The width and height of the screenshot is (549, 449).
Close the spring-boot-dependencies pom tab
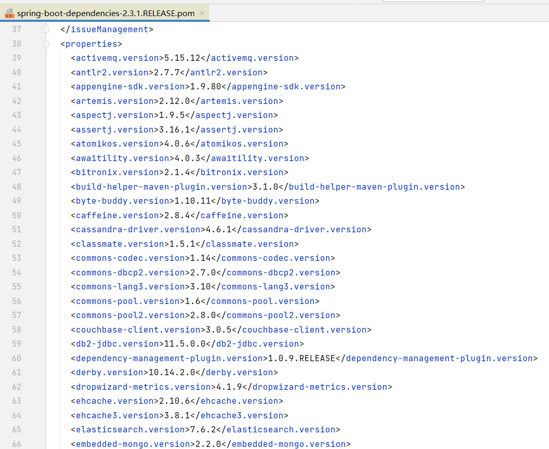click(x=202, y=14)
